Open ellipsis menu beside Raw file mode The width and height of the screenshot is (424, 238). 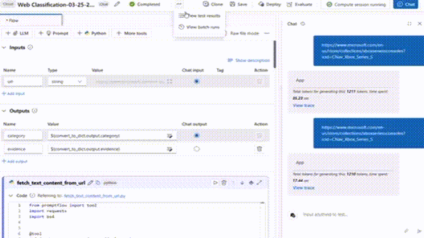coord(267,33)
